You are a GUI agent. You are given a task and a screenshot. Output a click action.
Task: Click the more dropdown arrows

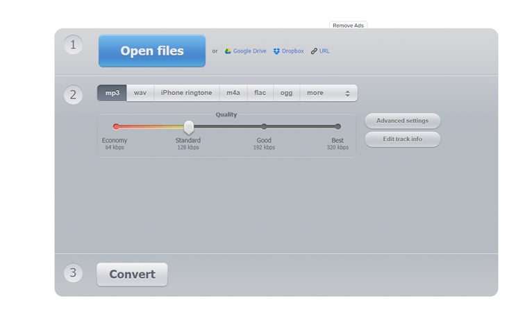[x=347, y=94]
